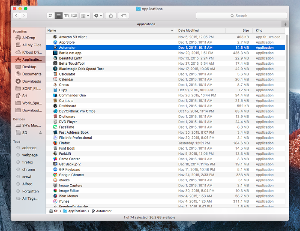This screenshot has width=300, height=231.
Task: Click the Edit Tags toolbar button
Action: click(123, 16)
